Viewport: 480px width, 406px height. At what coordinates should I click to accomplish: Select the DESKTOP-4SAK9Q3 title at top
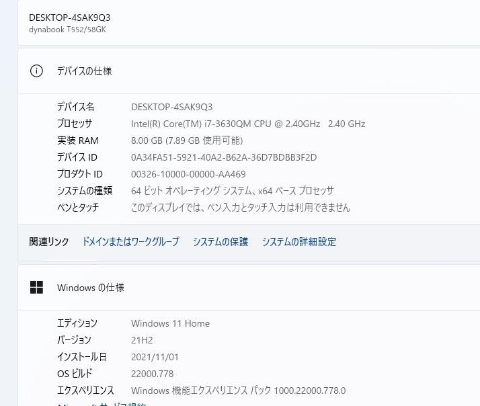(69, 17)
